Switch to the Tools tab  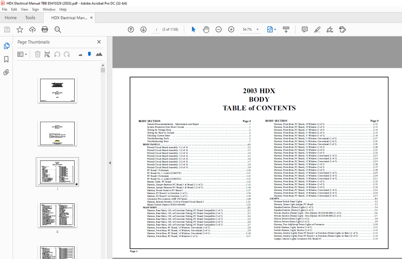point(30,17)
